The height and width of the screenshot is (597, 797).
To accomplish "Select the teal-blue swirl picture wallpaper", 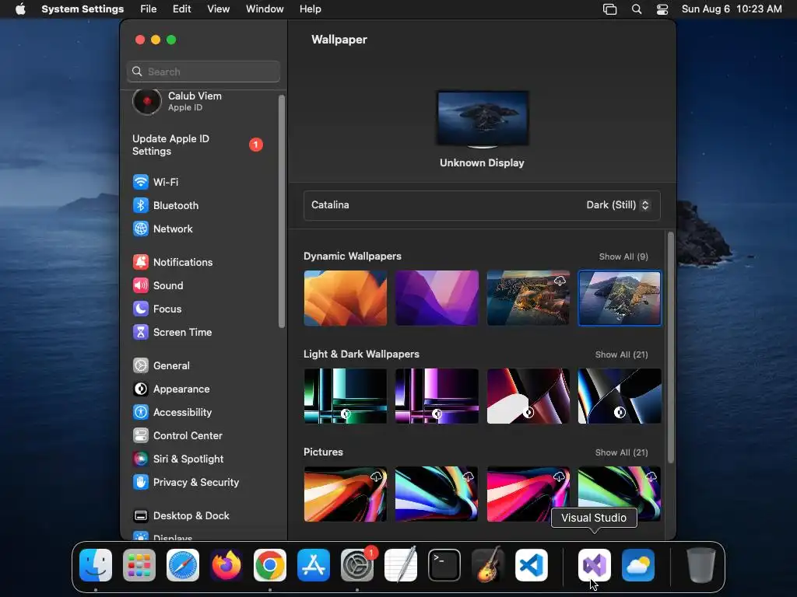I will click(437, 494).
